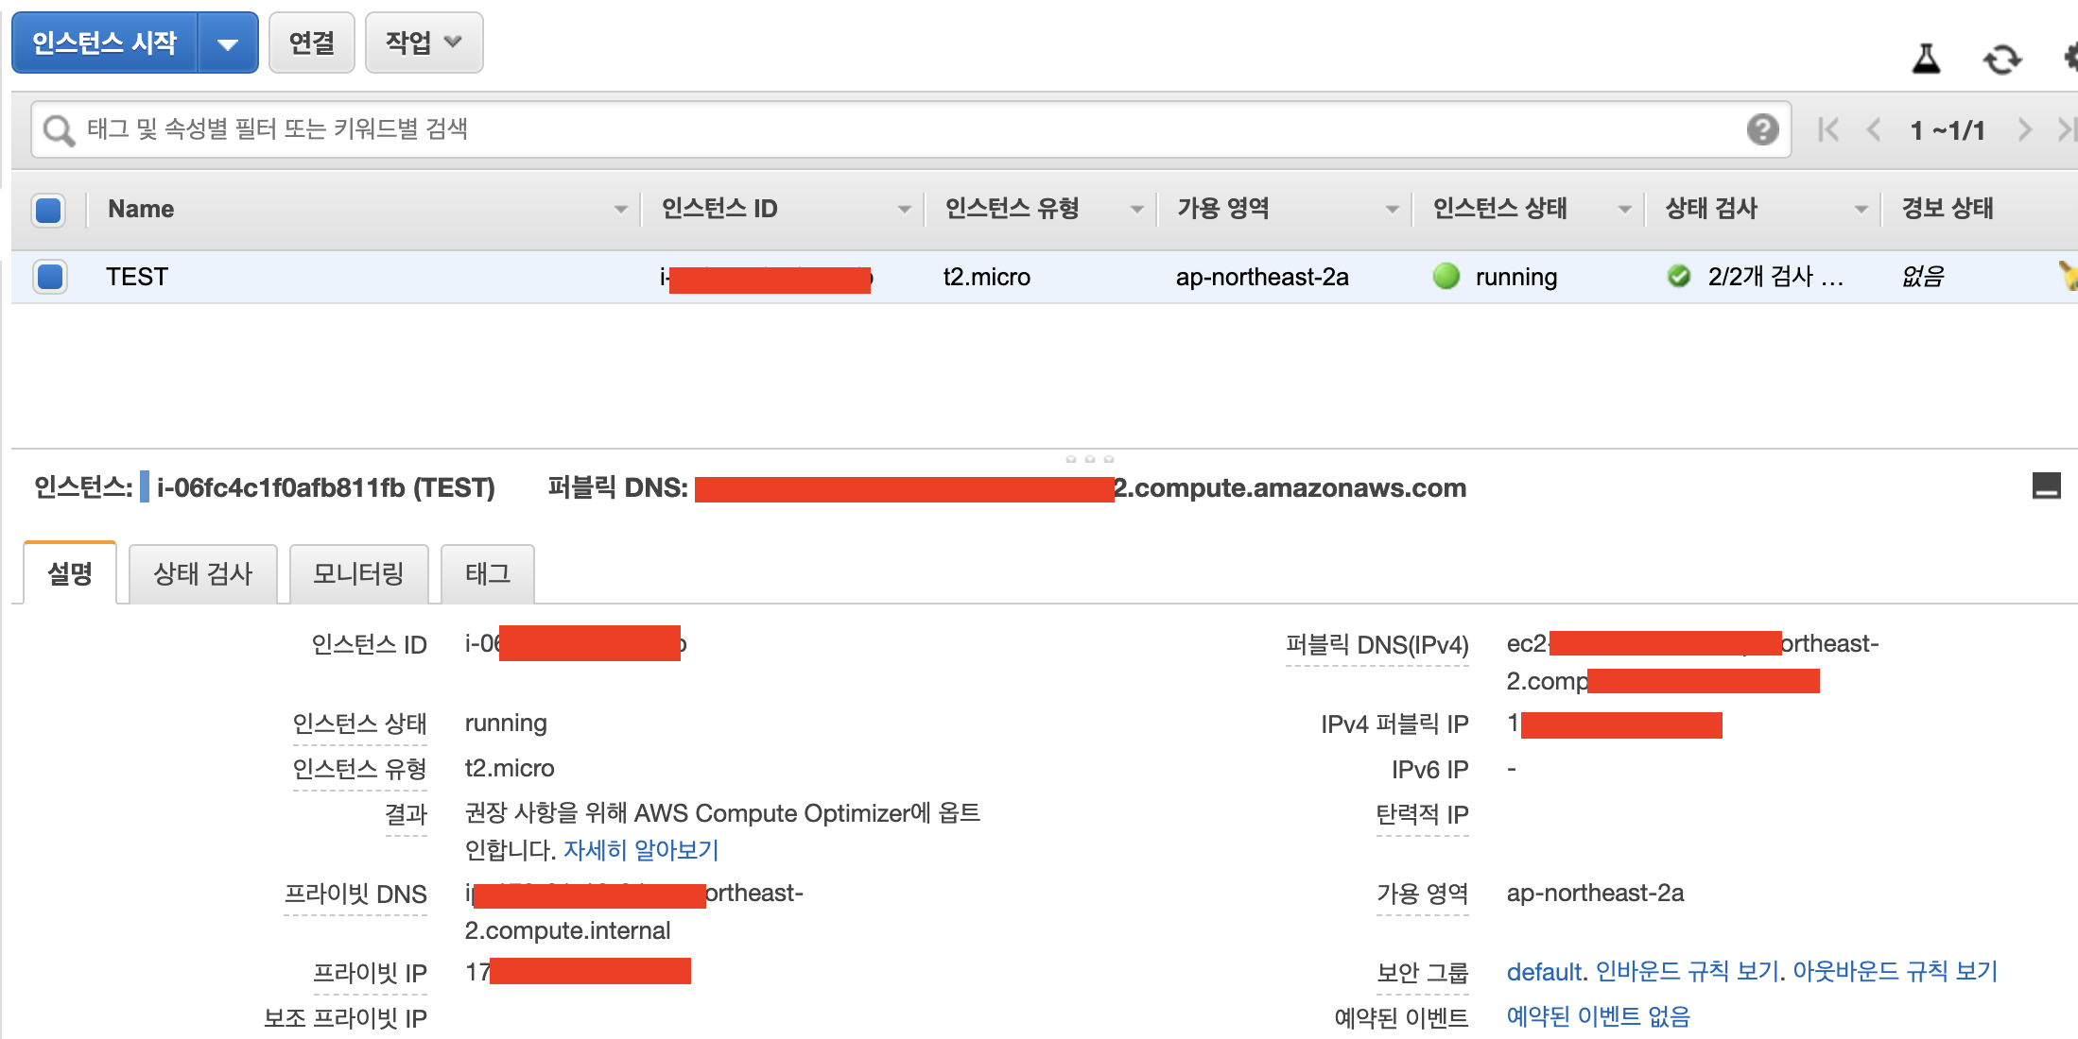Focus the tag and attribute search field
The image size is (2078, 1039).
(911, 129)
